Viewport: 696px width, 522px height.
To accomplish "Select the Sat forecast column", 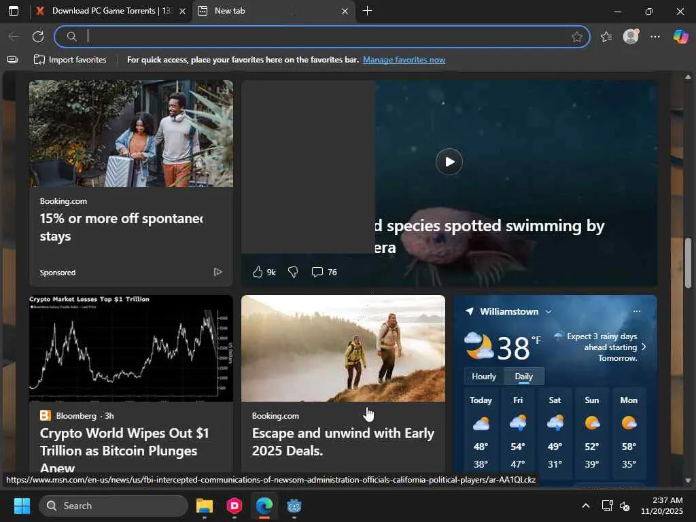I will (x=555, y=432).
